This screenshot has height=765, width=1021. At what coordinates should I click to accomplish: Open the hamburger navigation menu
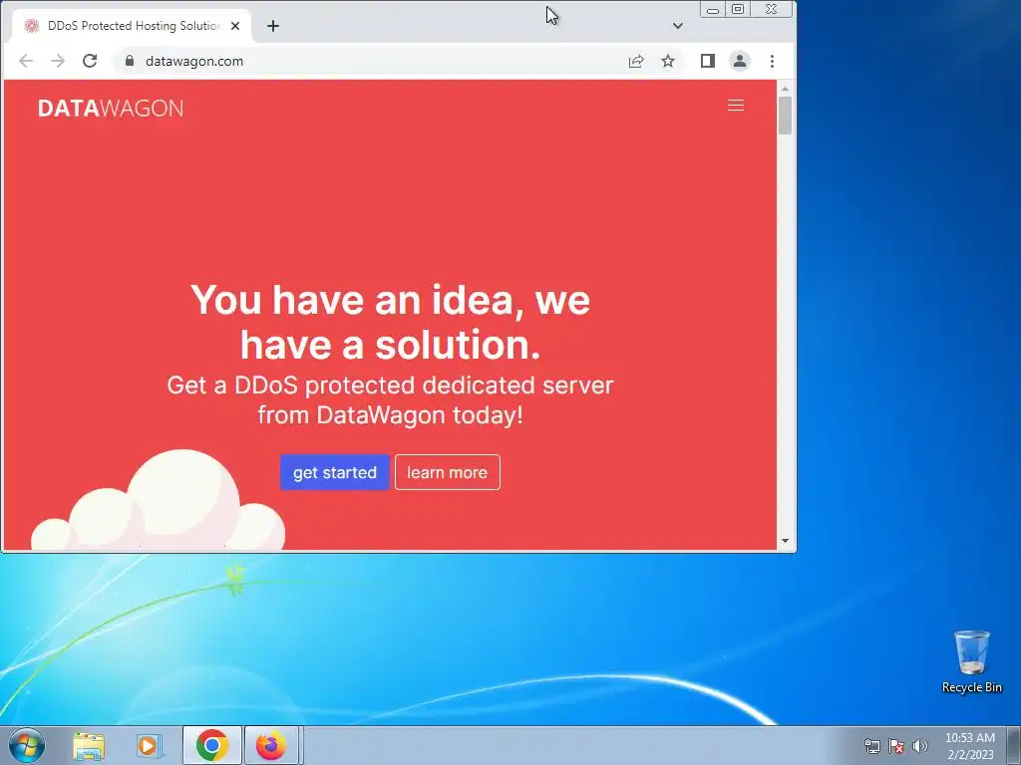pos(735,106)
